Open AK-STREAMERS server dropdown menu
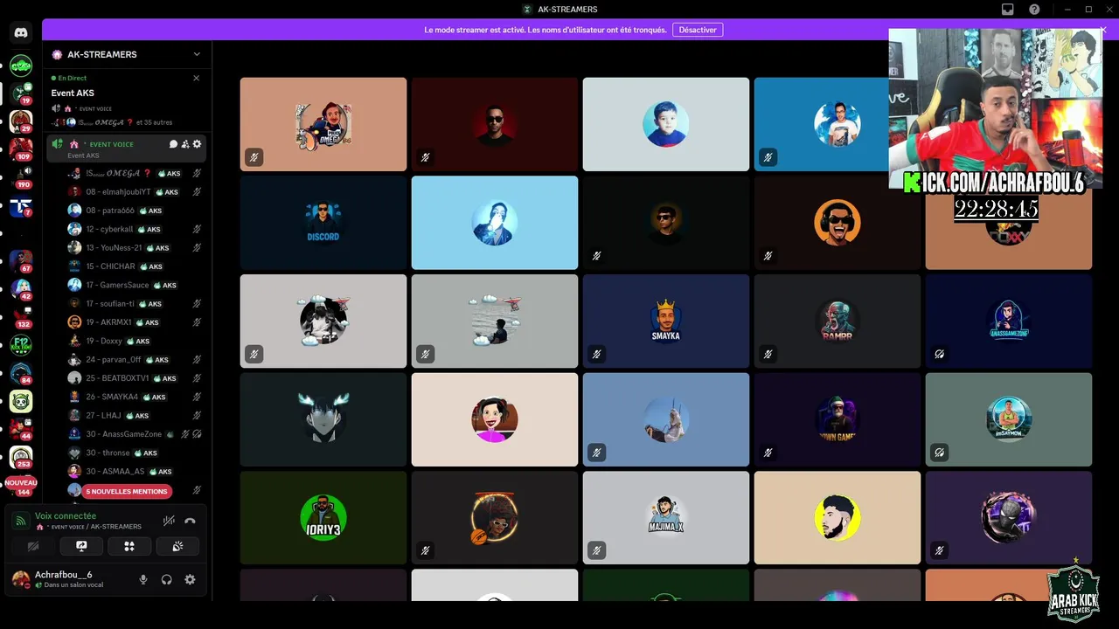Image resolution: width=1119 pixels, height=629 pixels. point(197,54)
